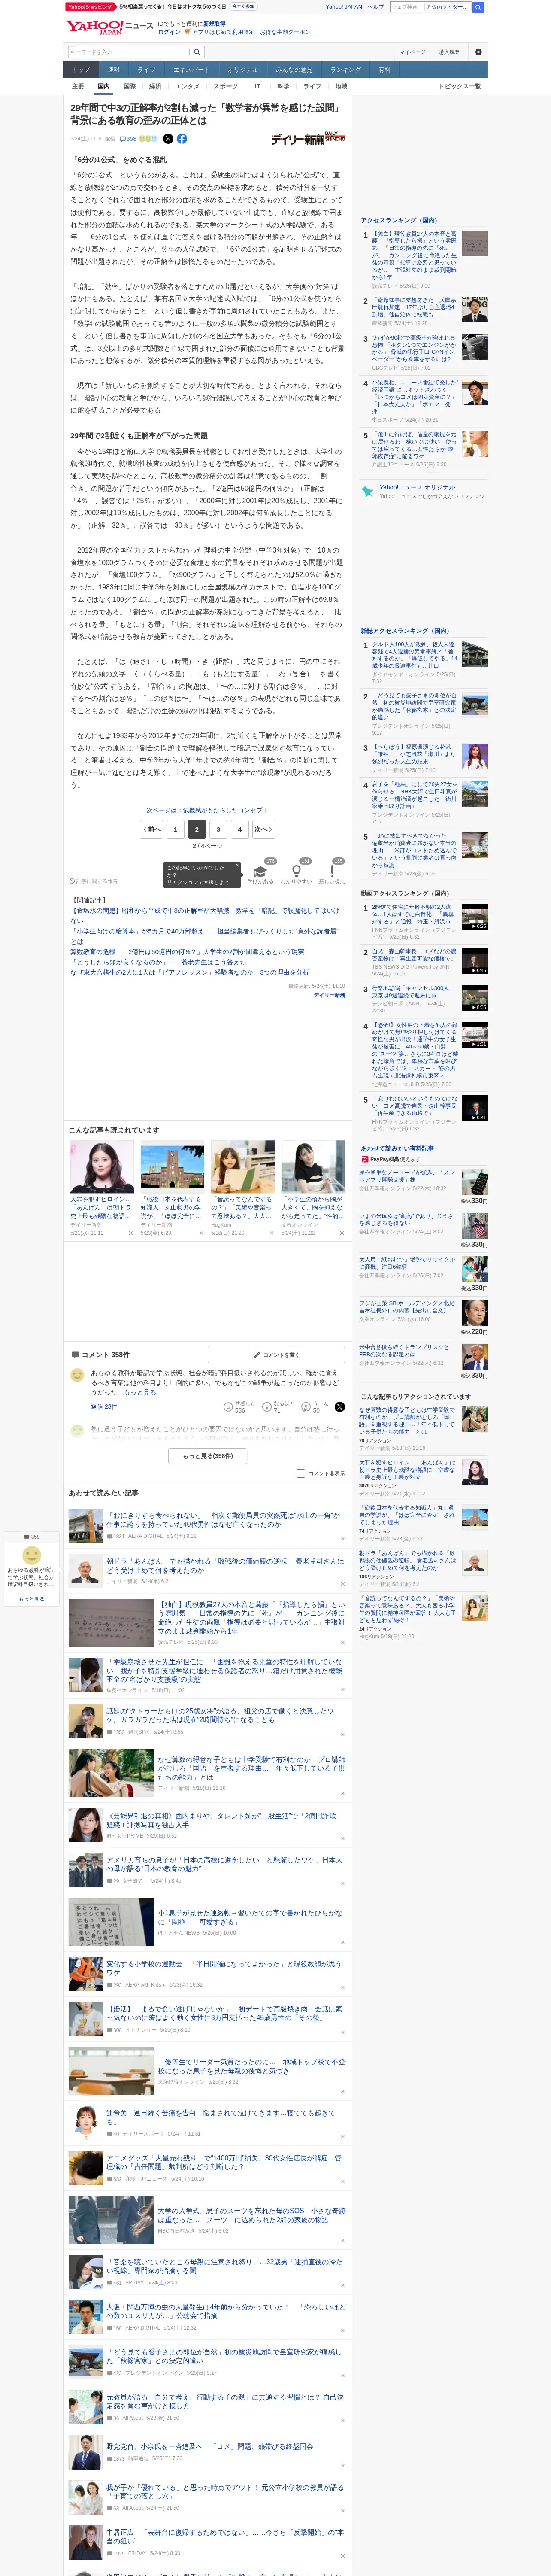
Task: Open the 速報 navigation tab
Action: point(114,70)
